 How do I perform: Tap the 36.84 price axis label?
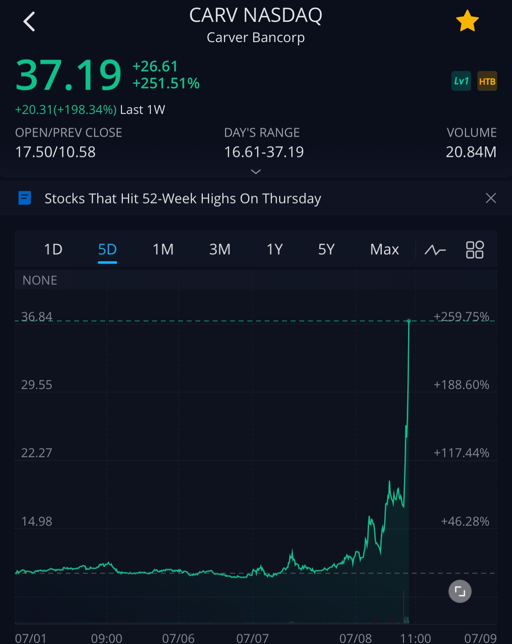[37, 317]
